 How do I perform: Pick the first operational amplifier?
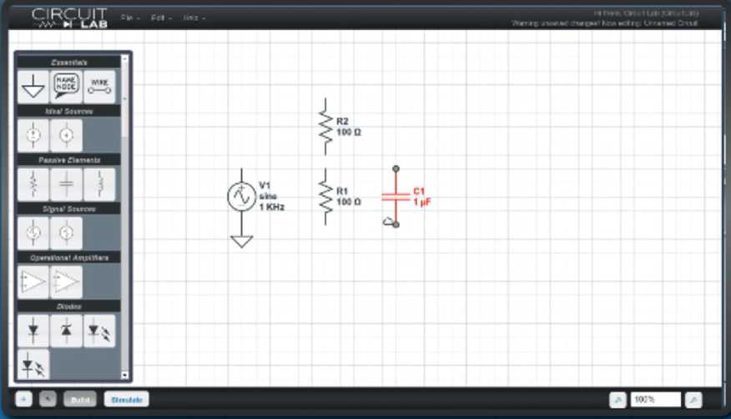pos(33,282)
